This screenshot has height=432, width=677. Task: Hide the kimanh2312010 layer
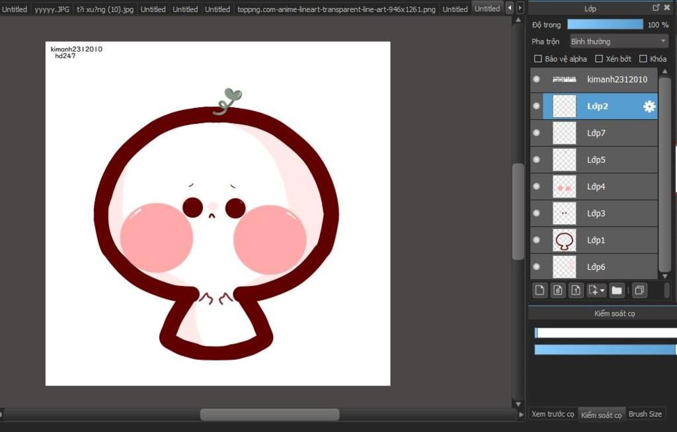pos(536,79)
